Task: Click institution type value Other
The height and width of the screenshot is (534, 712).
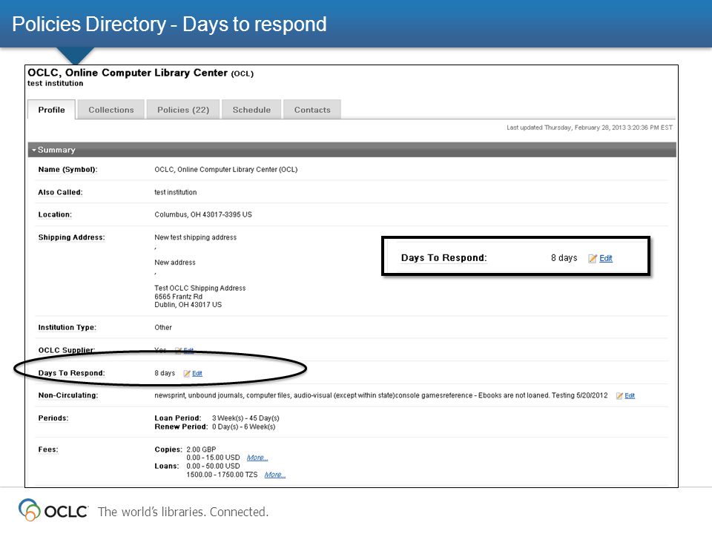Action: [163, 327]
